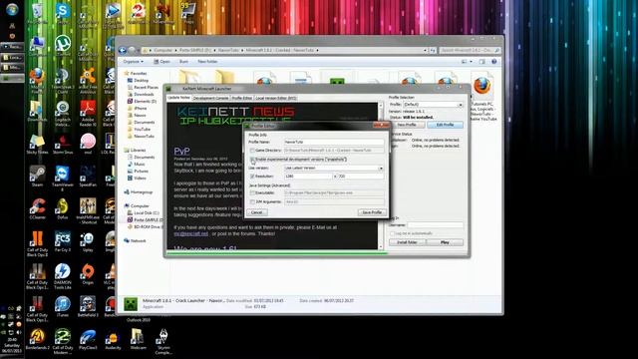Image resolution: width=638 pixels, height=359 pixels.
Task: Click New folder in Explorer toolbar
Action: (x=207, y=62)
